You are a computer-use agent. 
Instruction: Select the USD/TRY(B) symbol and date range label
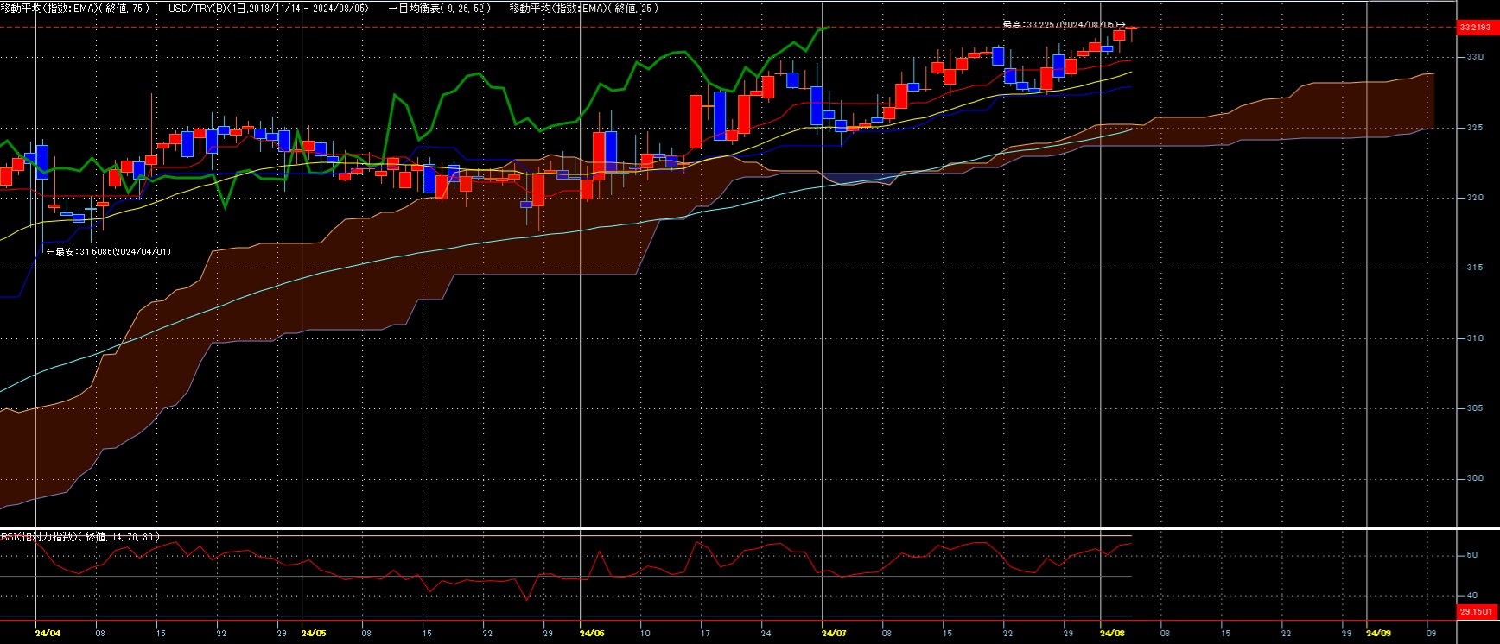point(268,8)
